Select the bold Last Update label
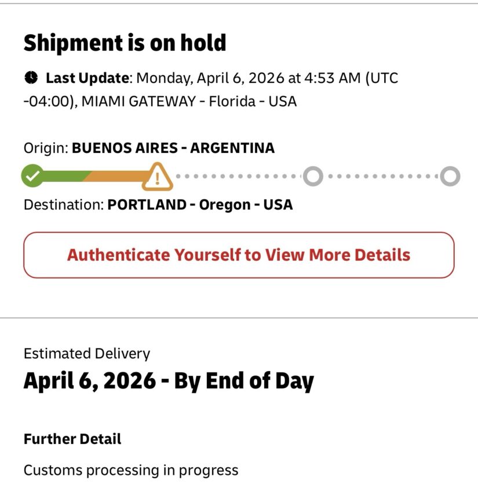The height and width of the screenshot is (491, 478). click(87, 78)
